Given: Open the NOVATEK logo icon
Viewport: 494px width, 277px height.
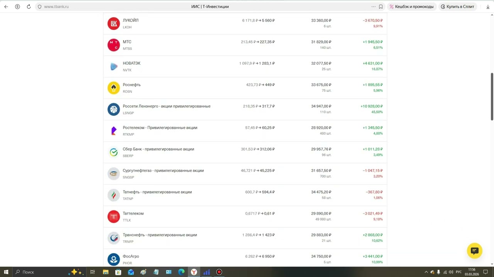Looking at the screenshot, I should (113, 67).
